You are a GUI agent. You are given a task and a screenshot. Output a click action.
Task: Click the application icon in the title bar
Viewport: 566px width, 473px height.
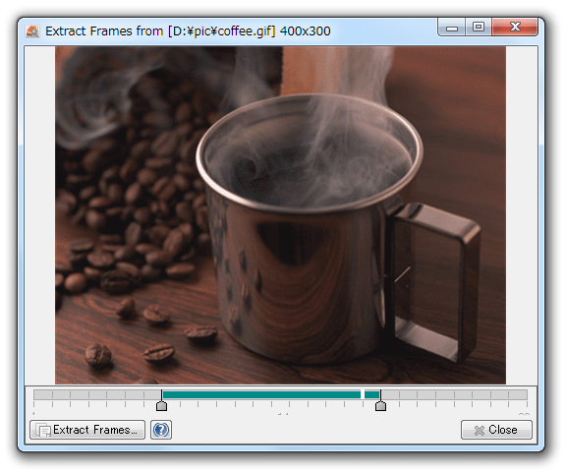pos(32,31)
